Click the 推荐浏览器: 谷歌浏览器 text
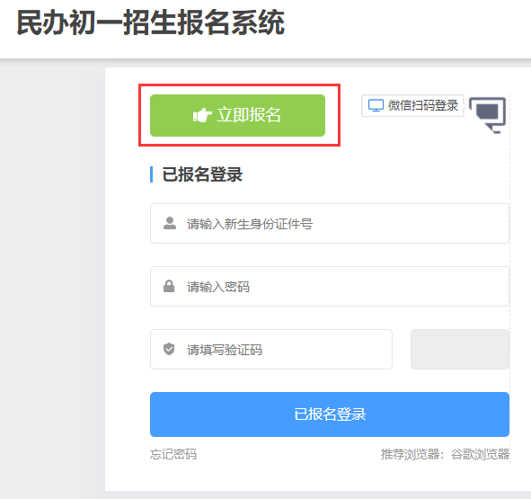 pyautogui.click(x=445, y=454)
